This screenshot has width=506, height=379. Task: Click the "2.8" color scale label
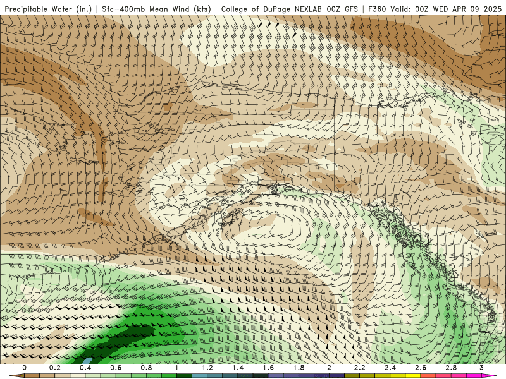pyautogui.click(x=451, y=368)
